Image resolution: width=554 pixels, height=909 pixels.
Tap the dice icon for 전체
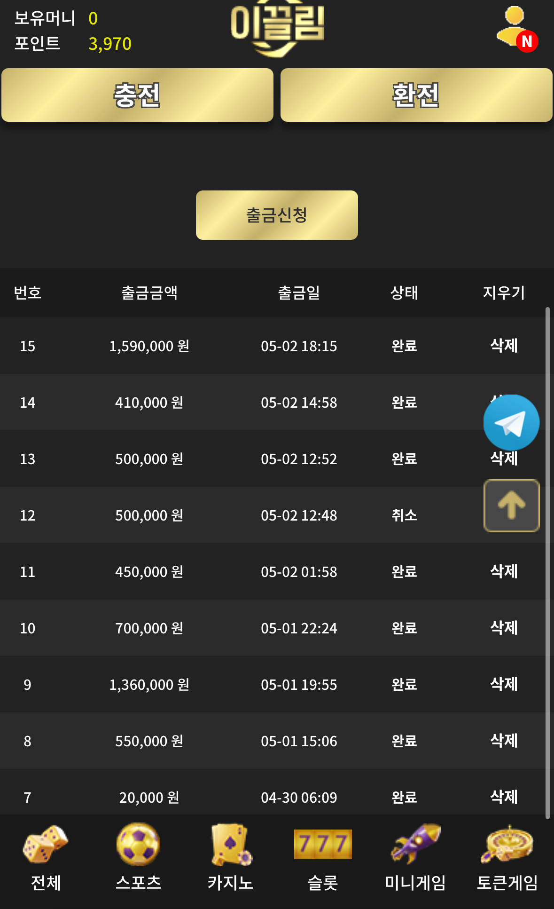tap(46, 844)
